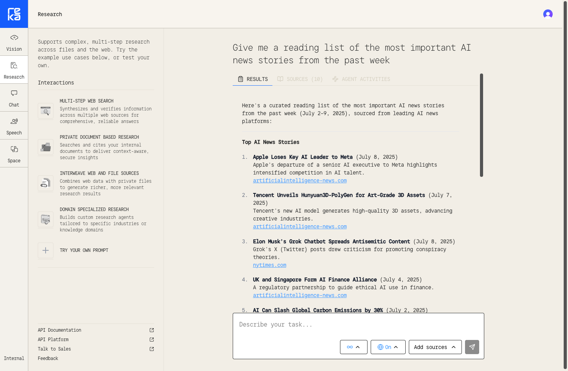Click the Top AI News Stories heading
568x371 pixels.
tap(270, 142)
